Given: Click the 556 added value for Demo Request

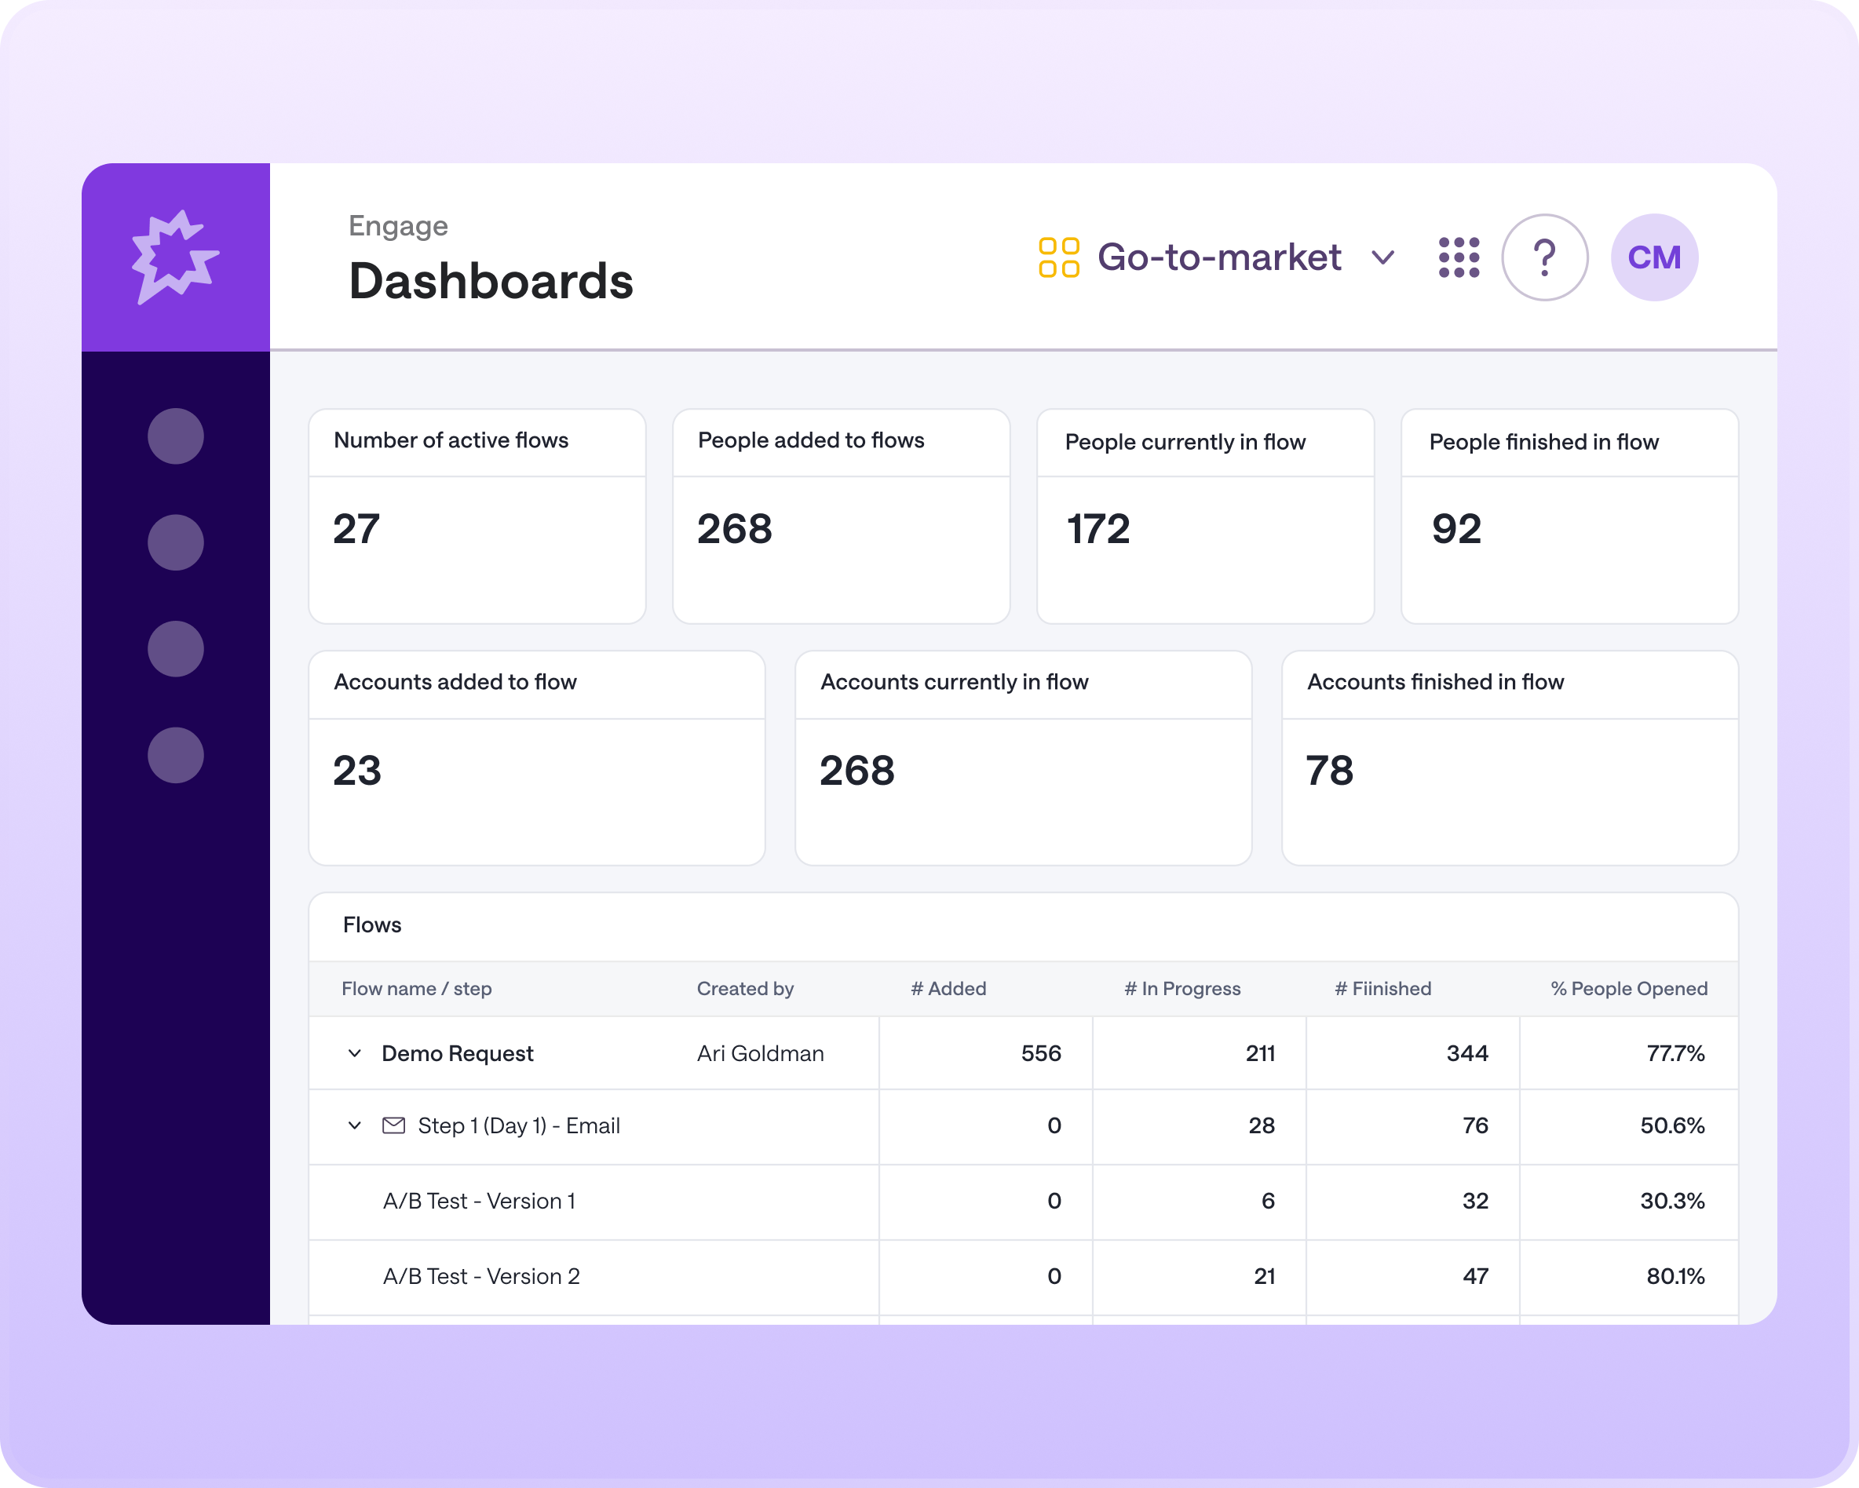Looking at the screenshot, I should (x=1041, y=1052).
